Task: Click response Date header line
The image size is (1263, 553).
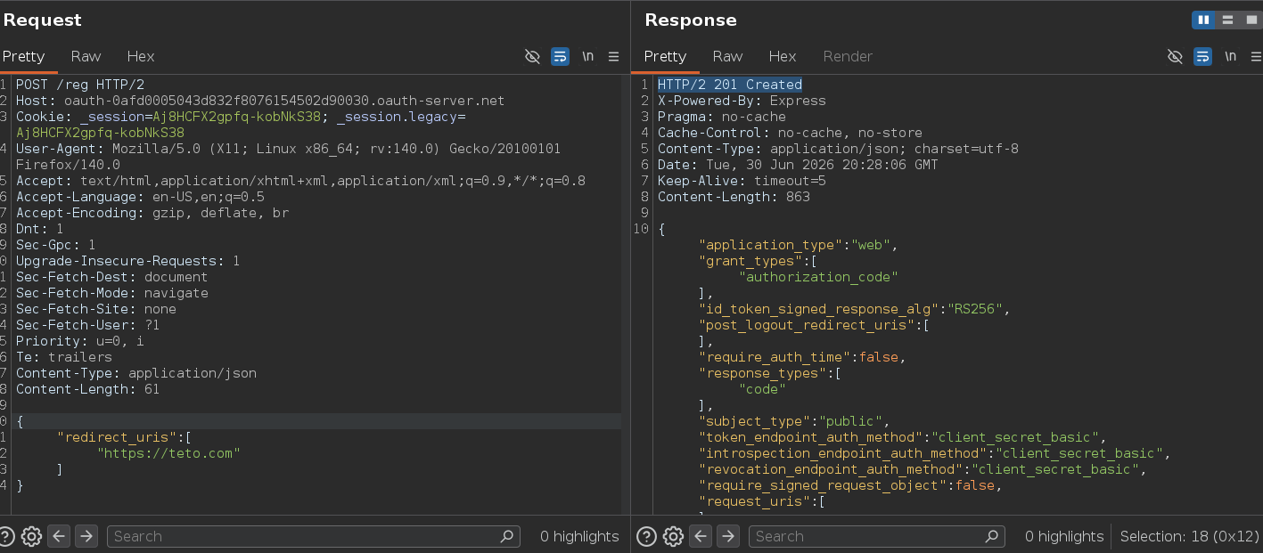Action: [798, 165]
